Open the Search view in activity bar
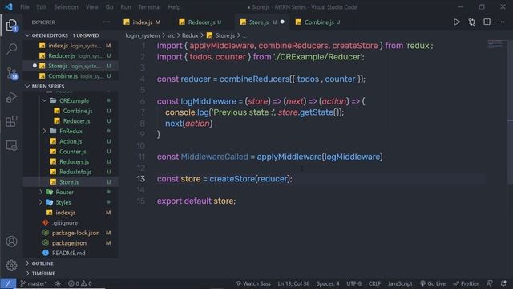513x289 pixels. click(x=11, y=49)
